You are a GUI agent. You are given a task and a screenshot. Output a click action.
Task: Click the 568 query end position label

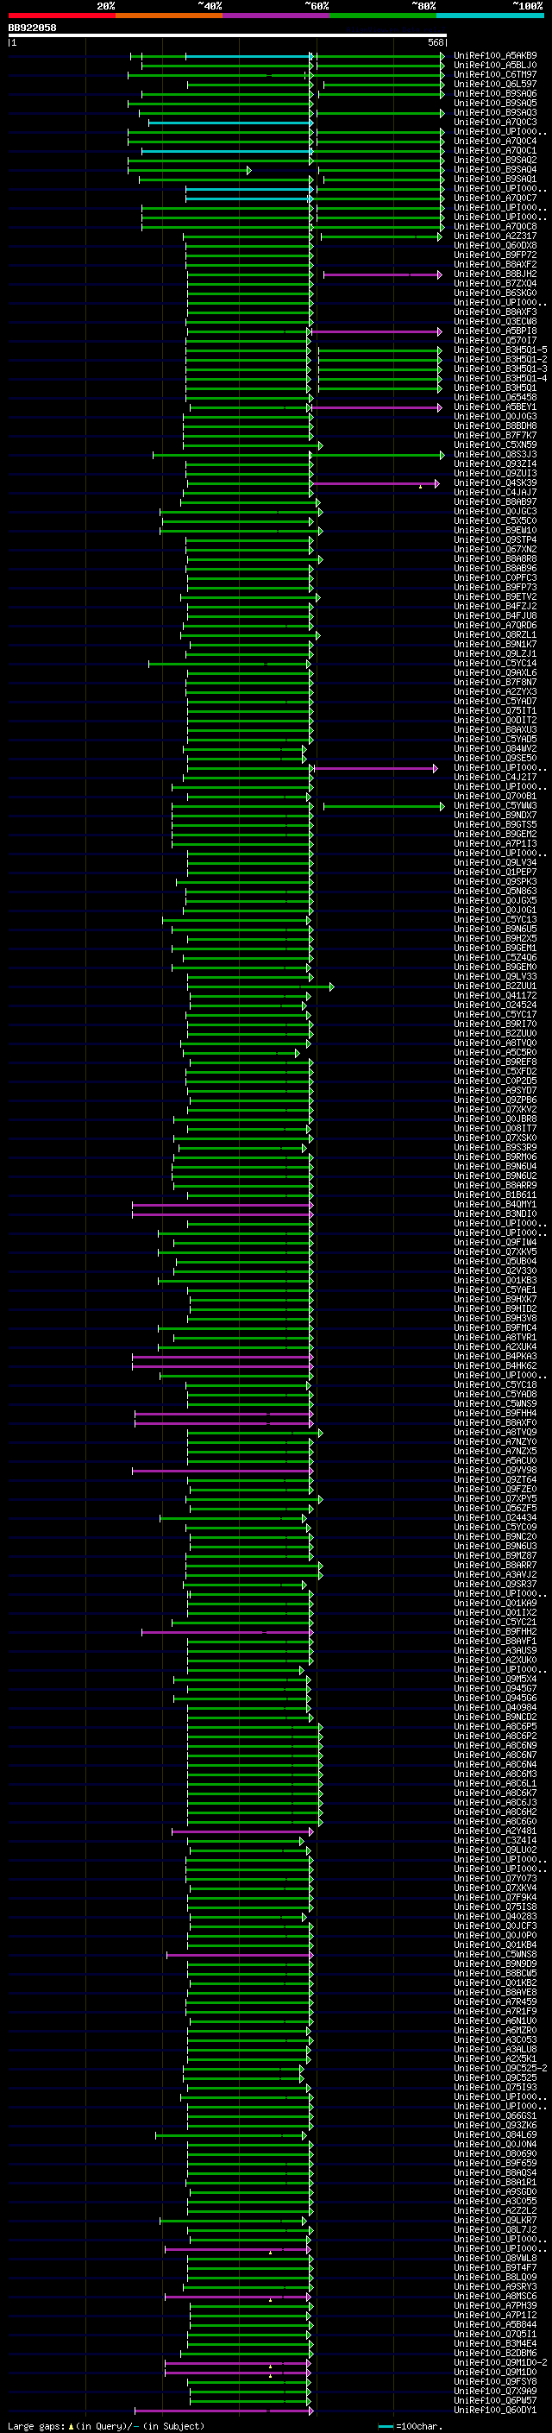coord(435,42)
